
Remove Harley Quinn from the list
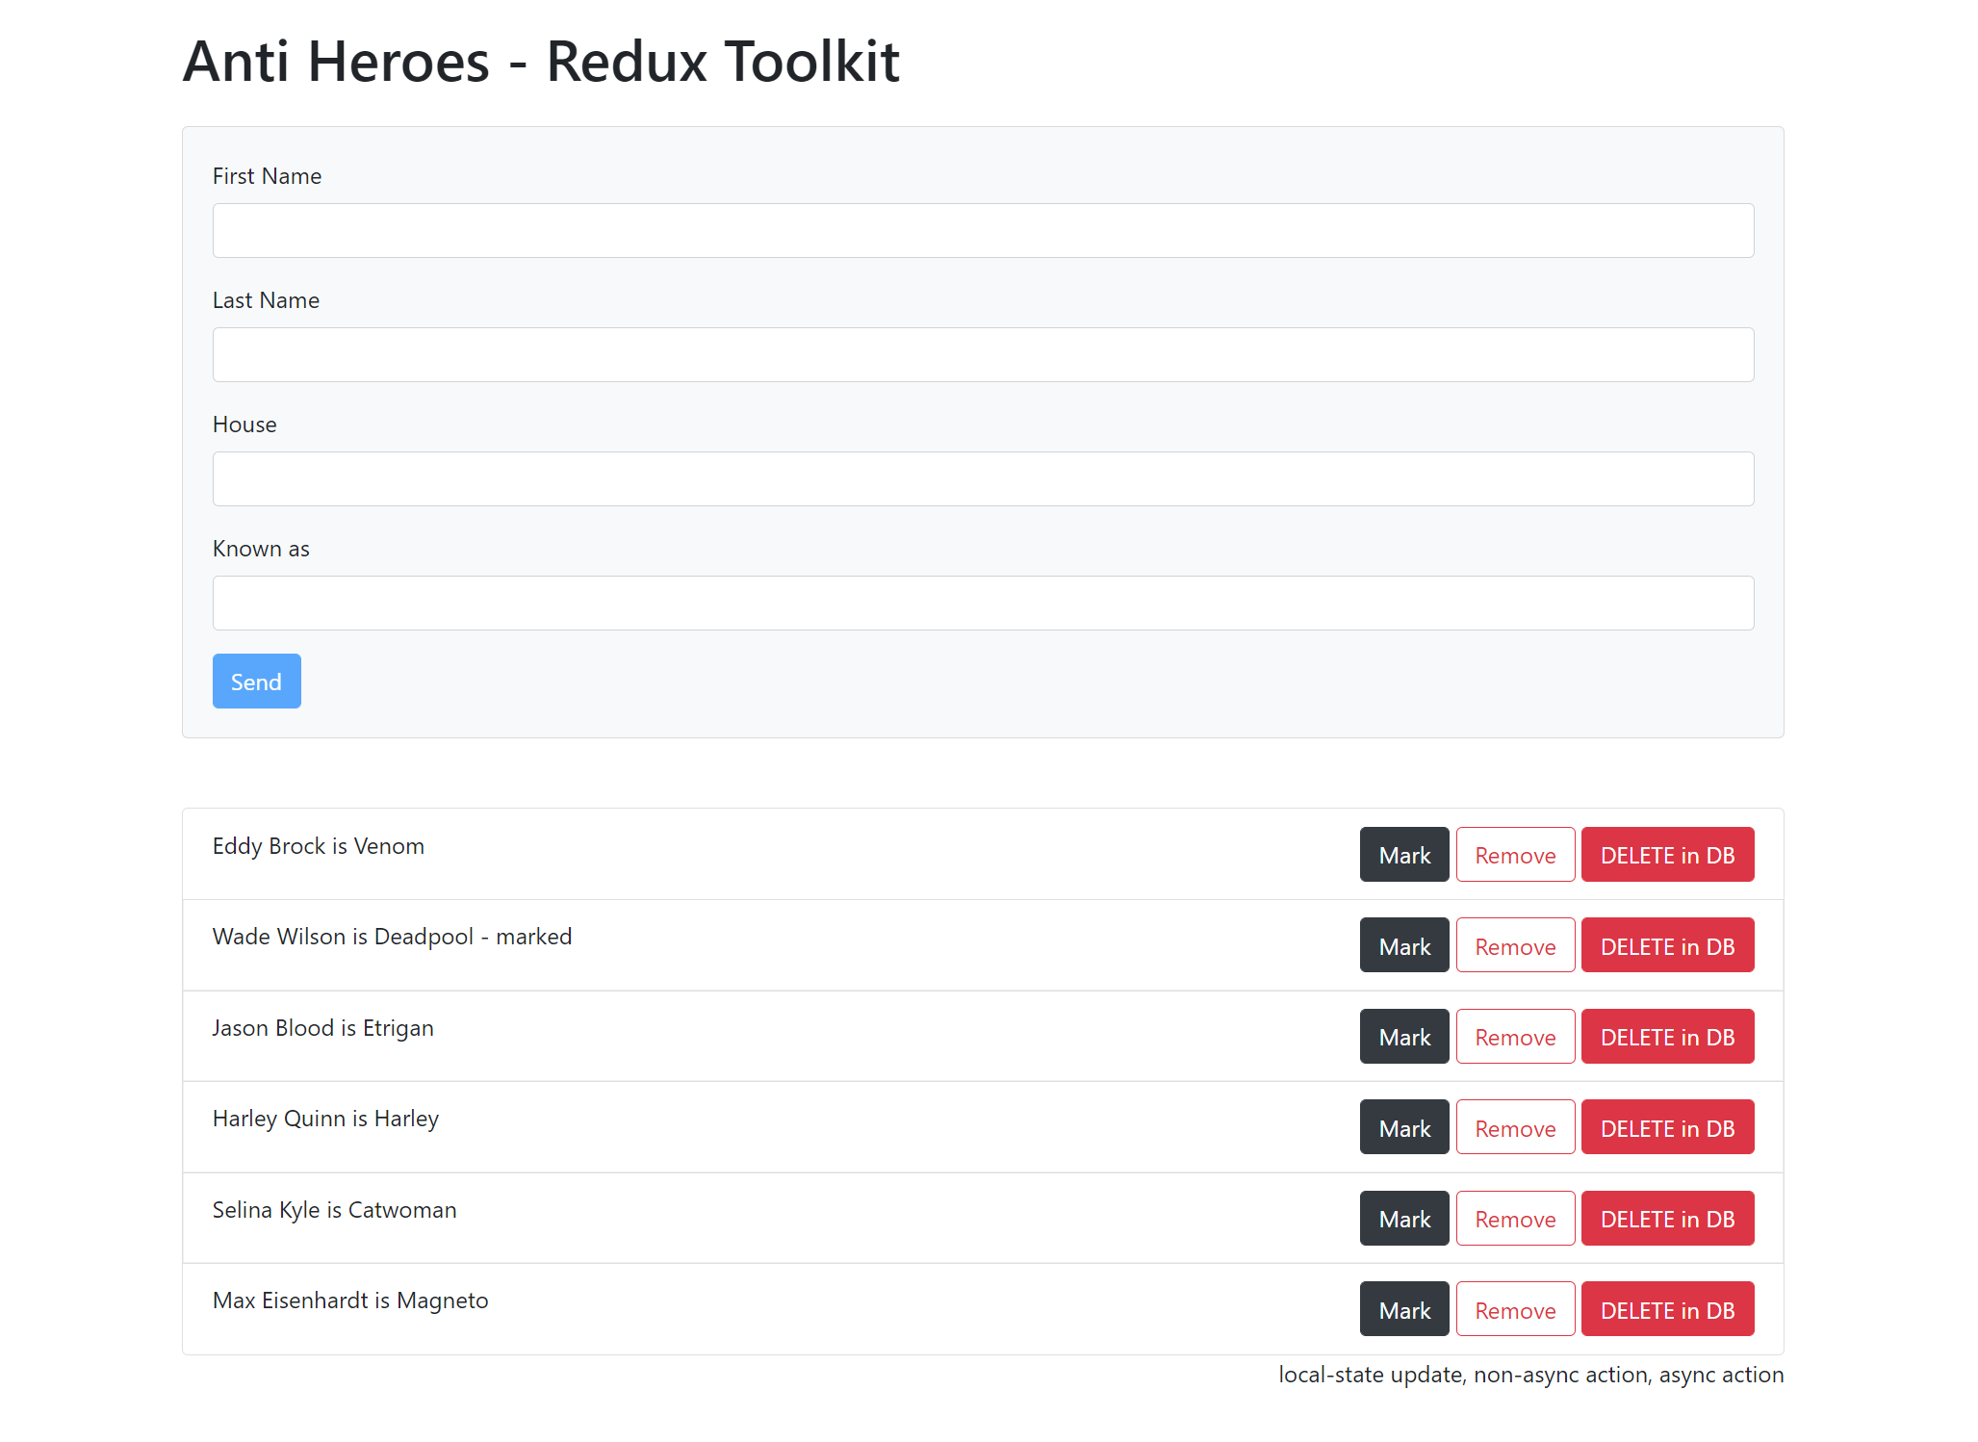(1514, 1127)
